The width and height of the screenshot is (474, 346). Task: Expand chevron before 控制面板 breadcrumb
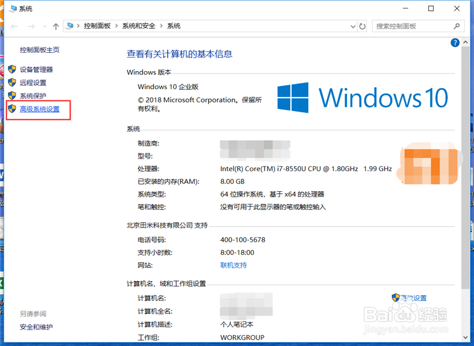78,26
